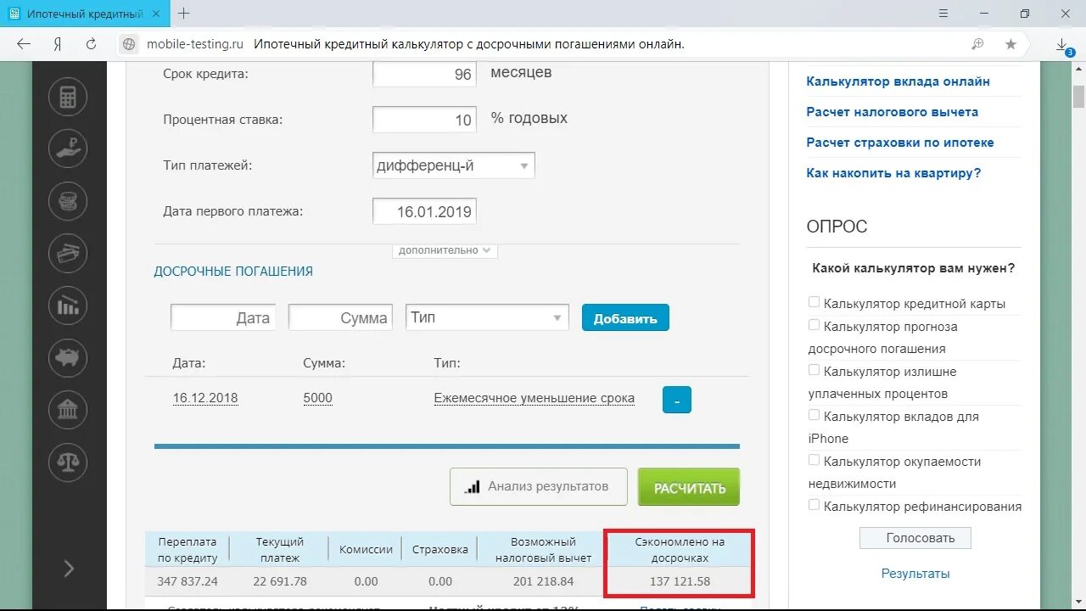
Task: Open the credit cards sidebar icon
Action: pyautogui.click(x=68, y=253)
